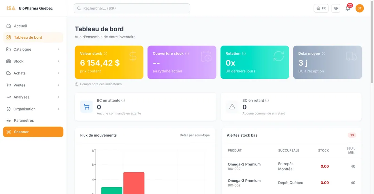Click the Paramètres sliders icon
This screenshot has width=374, height=194.
click(x=8, y=120)
